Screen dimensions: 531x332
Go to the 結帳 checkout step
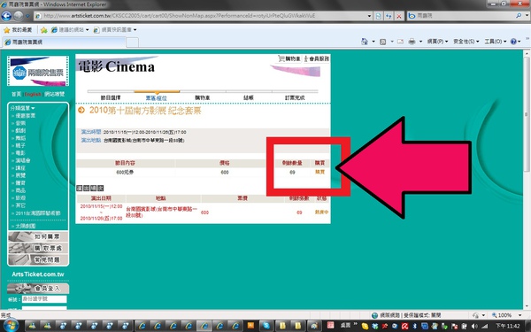tap(248, 97)
